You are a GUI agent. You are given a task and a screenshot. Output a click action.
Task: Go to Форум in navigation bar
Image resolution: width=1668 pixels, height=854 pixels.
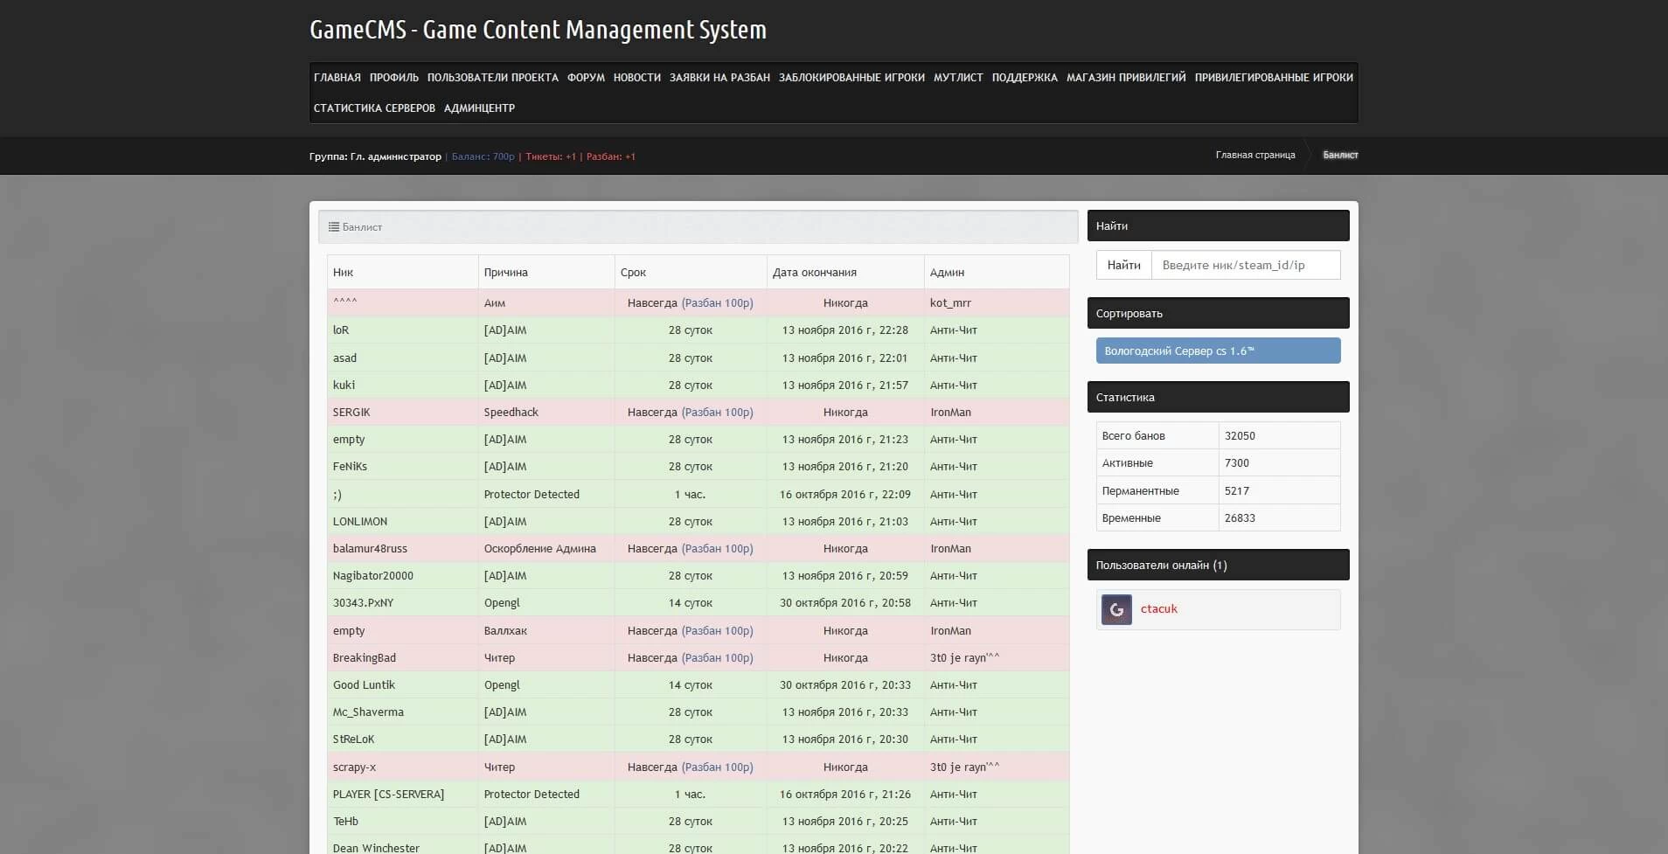tap(586, 78)
